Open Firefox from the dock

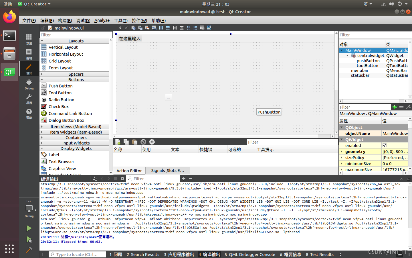coord(9,17)
